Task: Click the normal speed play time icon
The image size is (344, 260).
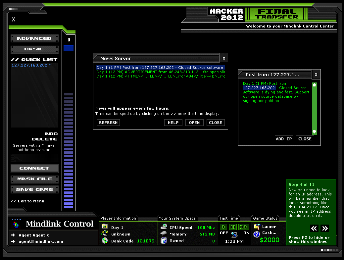Action: (x=223, y=227)
